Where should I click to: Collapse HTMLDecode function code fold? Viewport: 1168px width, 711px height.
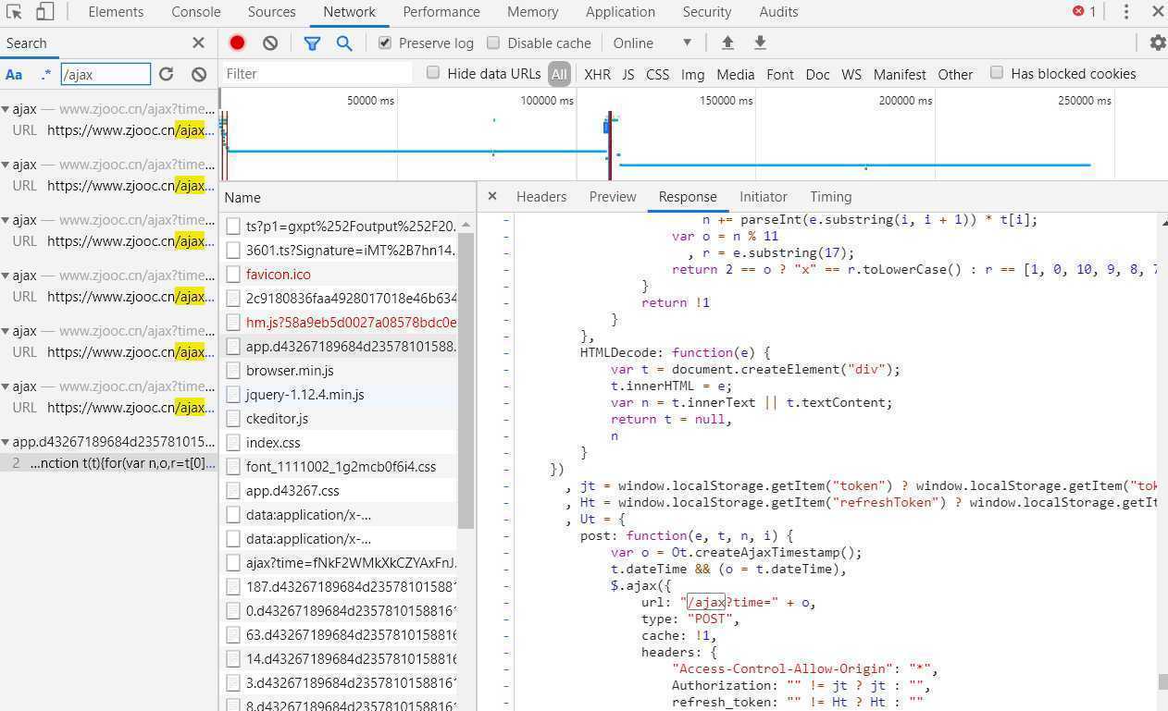point(506,353)
